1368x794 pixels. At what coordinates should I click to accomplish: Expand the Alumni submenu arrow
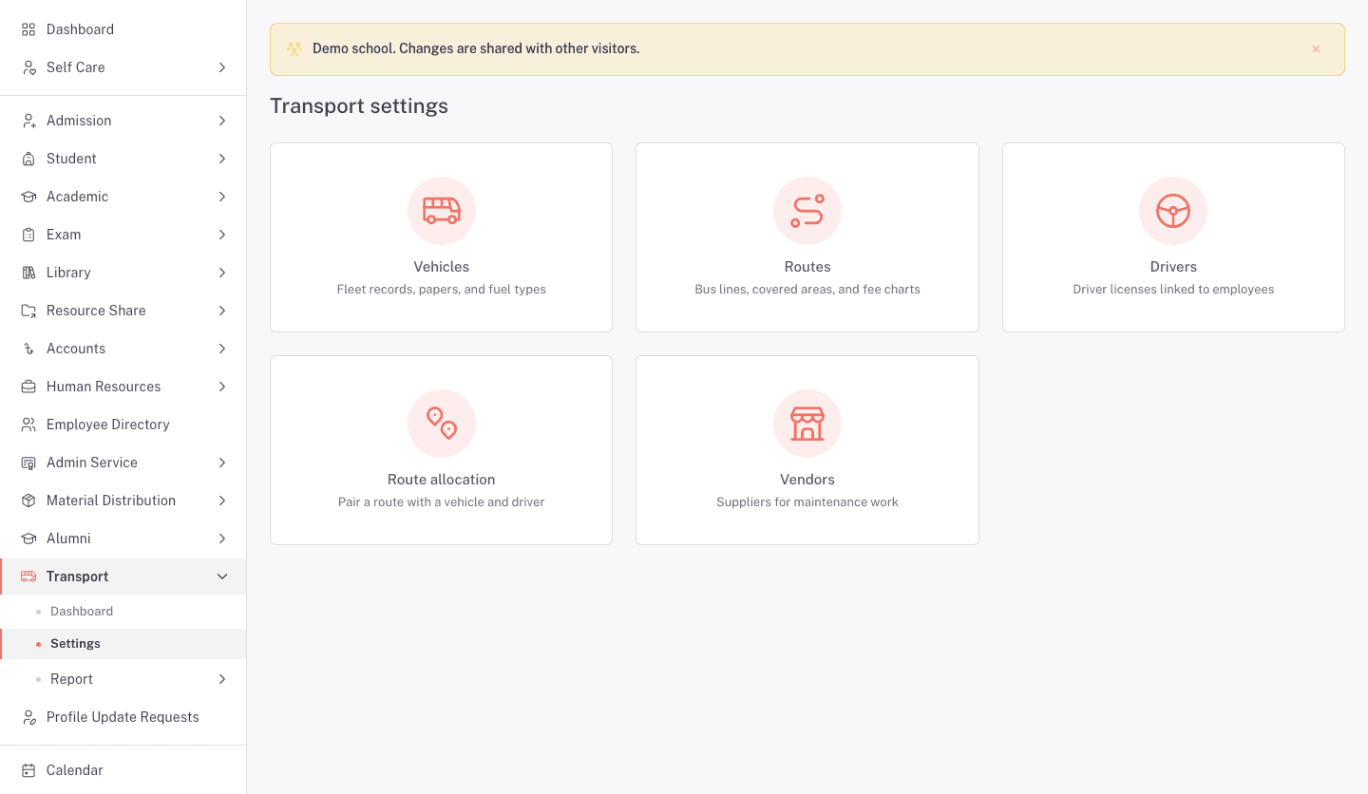[x=222, y=539]
